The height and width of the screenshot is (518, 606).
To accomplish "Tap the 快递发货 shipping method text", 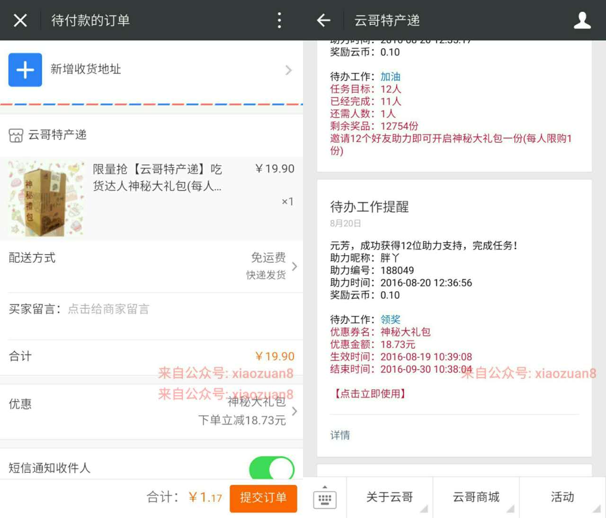I will point(266,275).
